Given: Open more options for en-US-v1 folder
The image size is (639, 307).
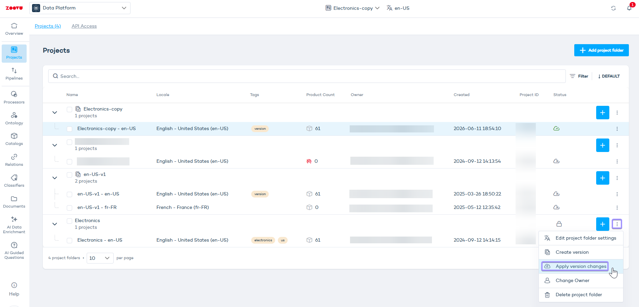Looking at the screenshot, I should tap(617, 178).
